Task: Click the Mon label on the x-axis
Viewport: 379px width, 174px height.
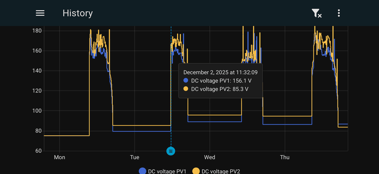Action: click(x=60, y=157)
